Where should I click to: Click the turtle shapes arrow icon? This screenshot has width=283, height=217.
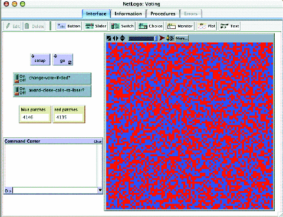click(162, 38)
